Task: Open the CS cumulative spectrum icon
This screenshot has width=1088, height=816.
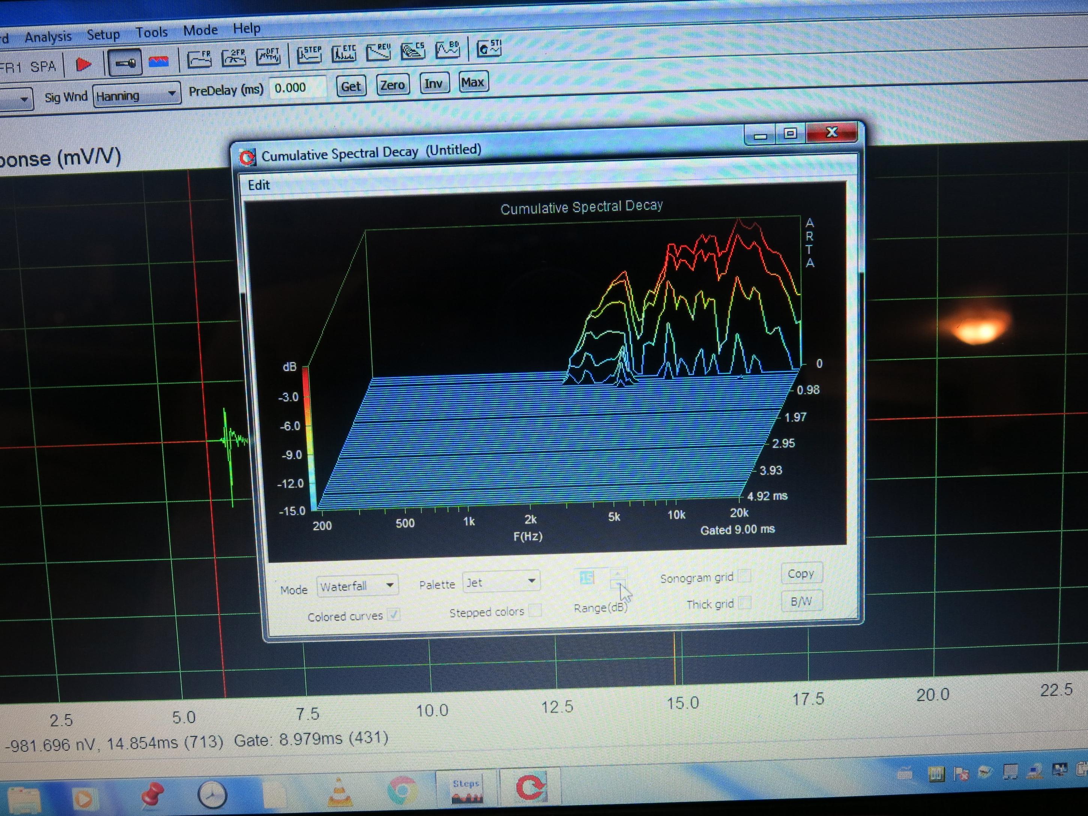Action: click(x=413, y=51)
